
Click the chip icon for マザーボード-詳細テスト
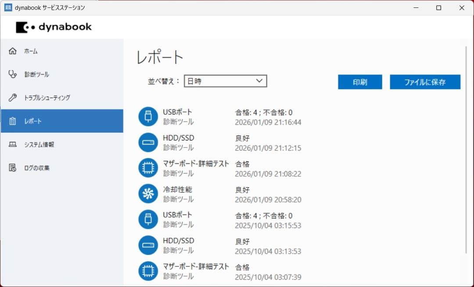point(148,168)
